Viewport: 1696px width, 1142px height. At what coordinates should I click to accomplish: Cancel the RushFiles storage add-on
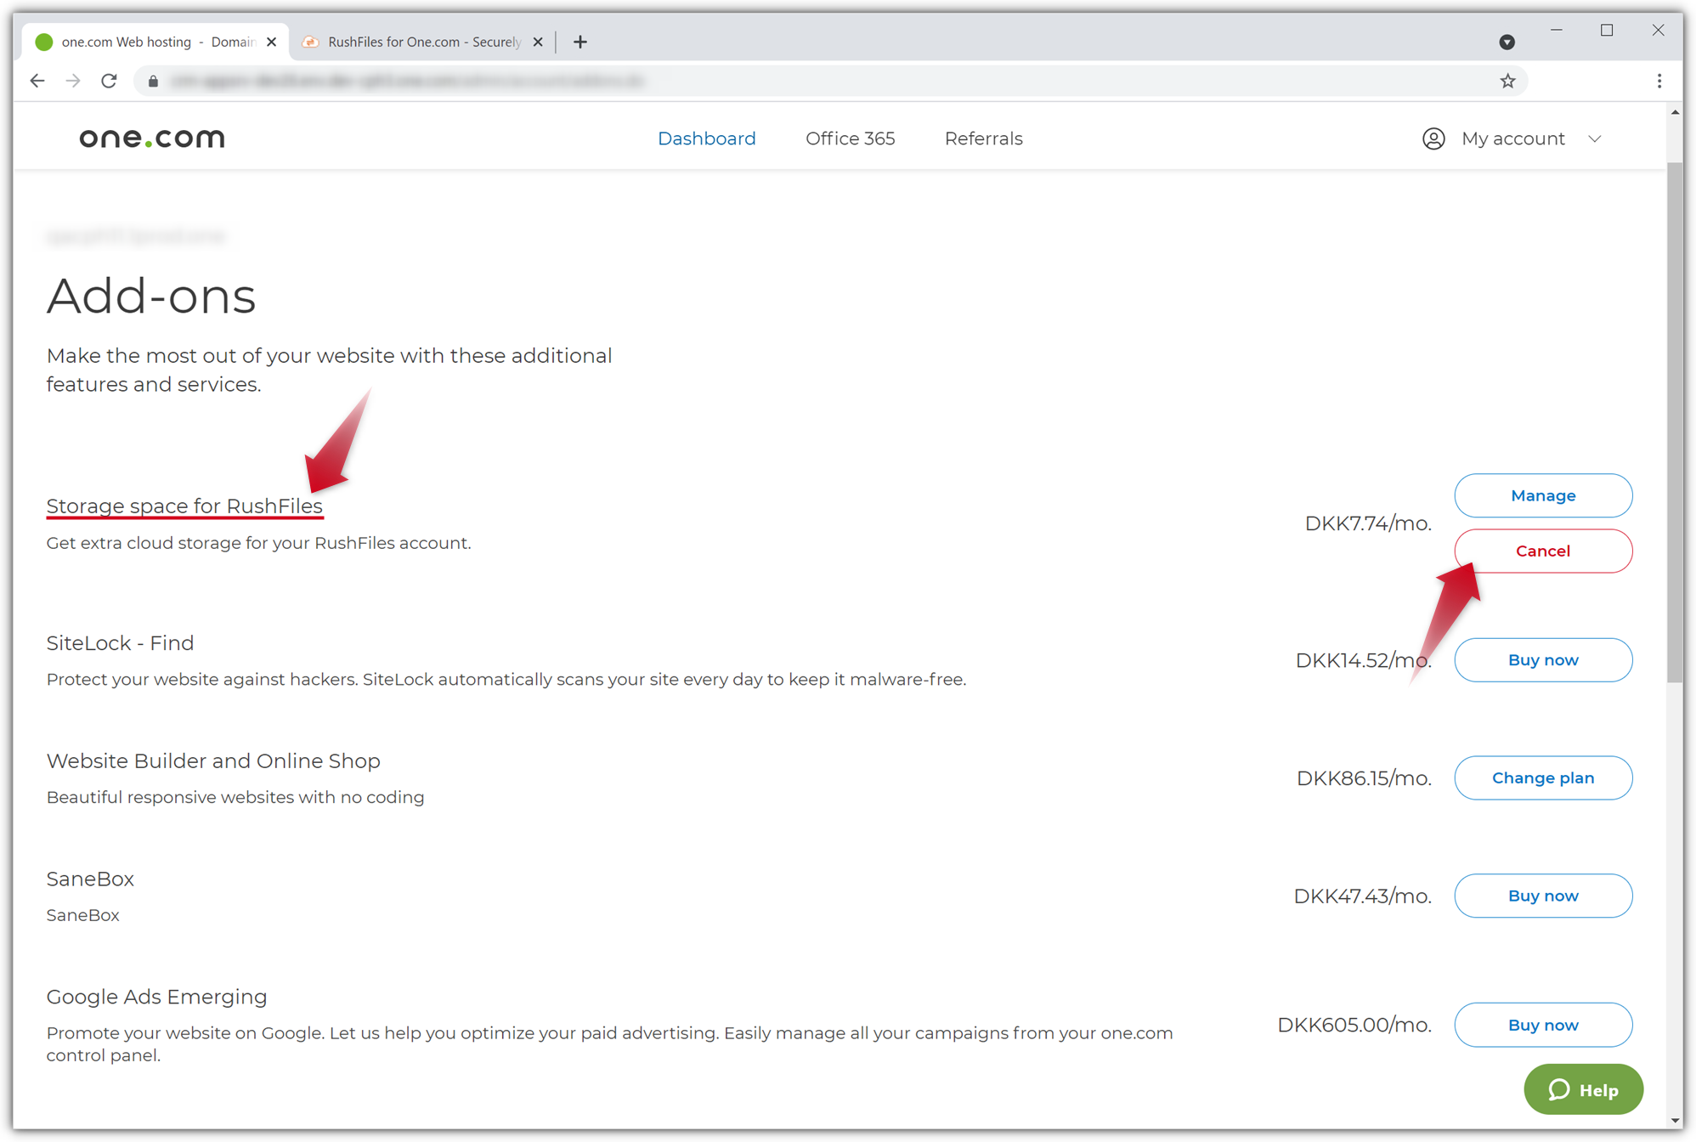pos(1542,551)
